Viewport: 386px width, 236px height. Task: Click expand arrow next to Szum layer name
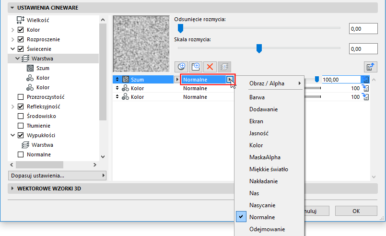(177, 79)
